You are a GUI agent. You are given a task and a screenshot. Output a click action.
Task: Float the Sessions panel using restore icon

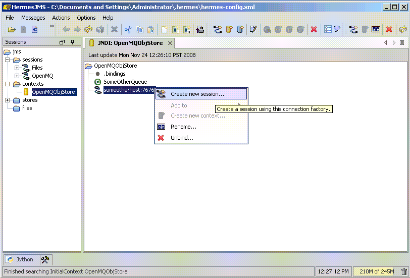62,42
